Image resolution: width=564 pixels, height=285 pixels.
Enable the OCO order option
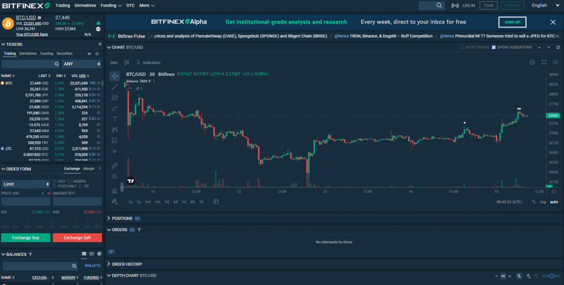click(55, 182)
